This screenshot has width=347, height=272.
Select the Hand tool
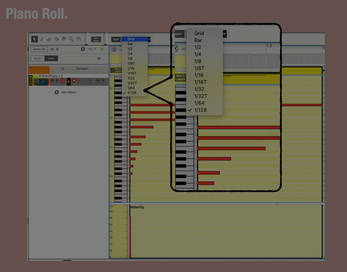79,39
